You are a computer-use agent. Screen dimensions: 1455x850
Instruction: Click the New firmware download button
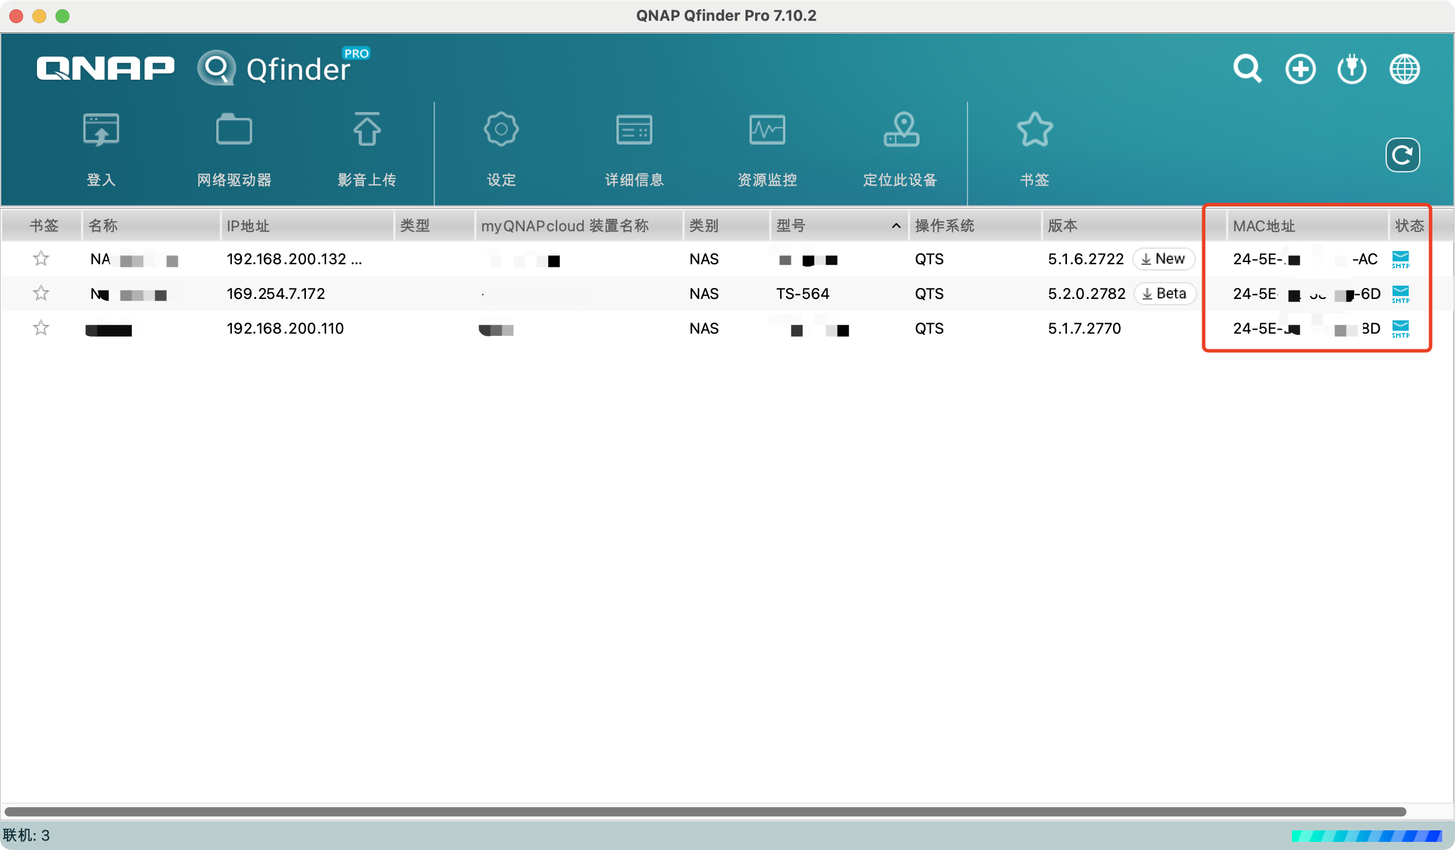[1164, 259]
